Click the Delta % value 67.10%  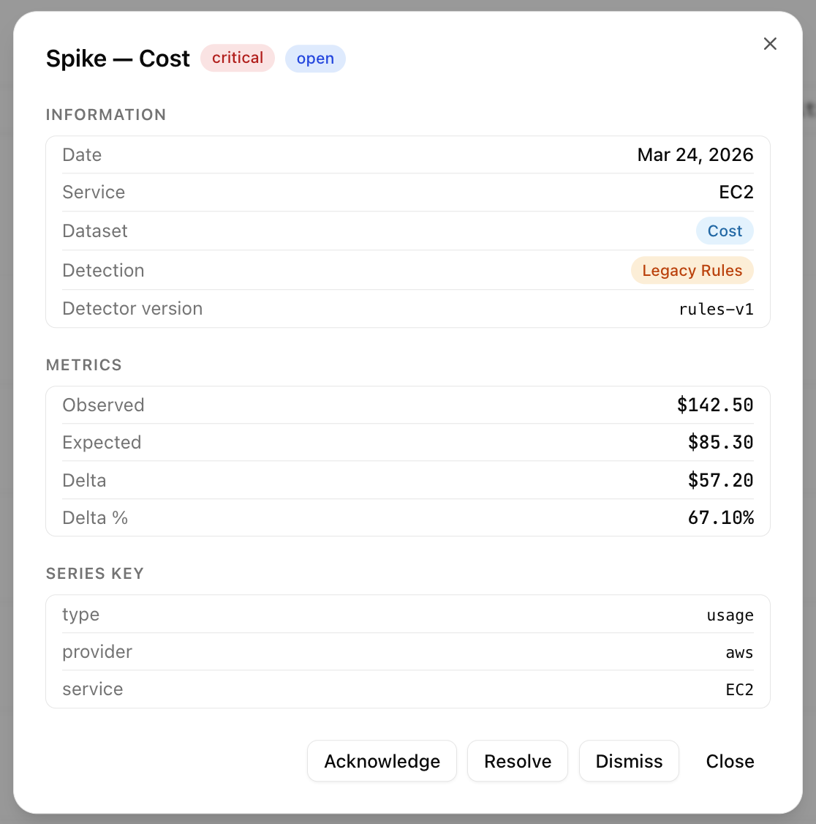[720, 518]
